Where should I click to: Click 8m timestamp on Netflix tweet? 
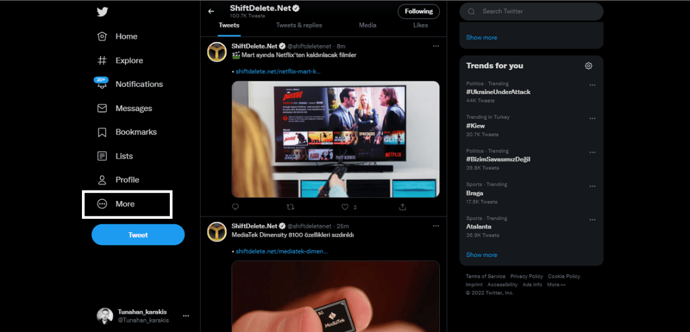(x=341, y=46)
